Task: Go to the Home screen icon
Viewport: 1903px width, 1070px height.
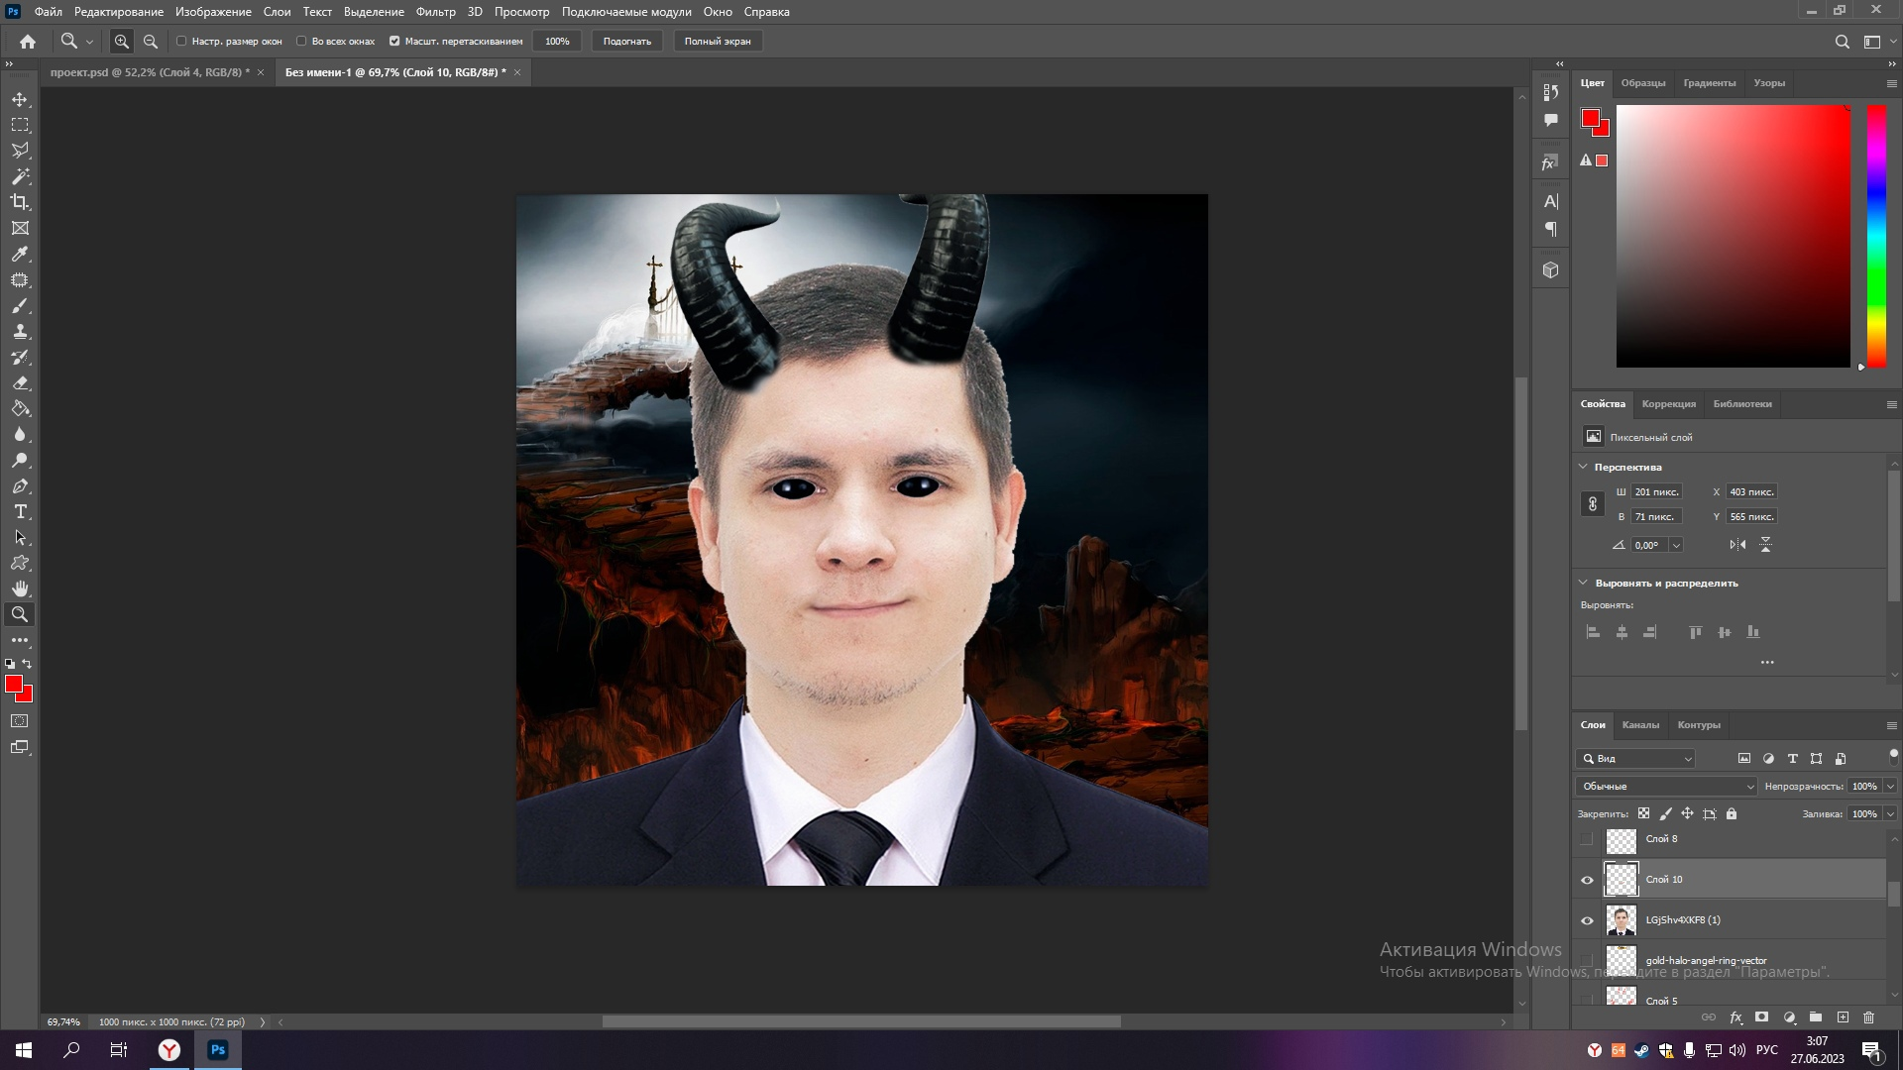Action: pyautogui.click(x=28, y=42)
